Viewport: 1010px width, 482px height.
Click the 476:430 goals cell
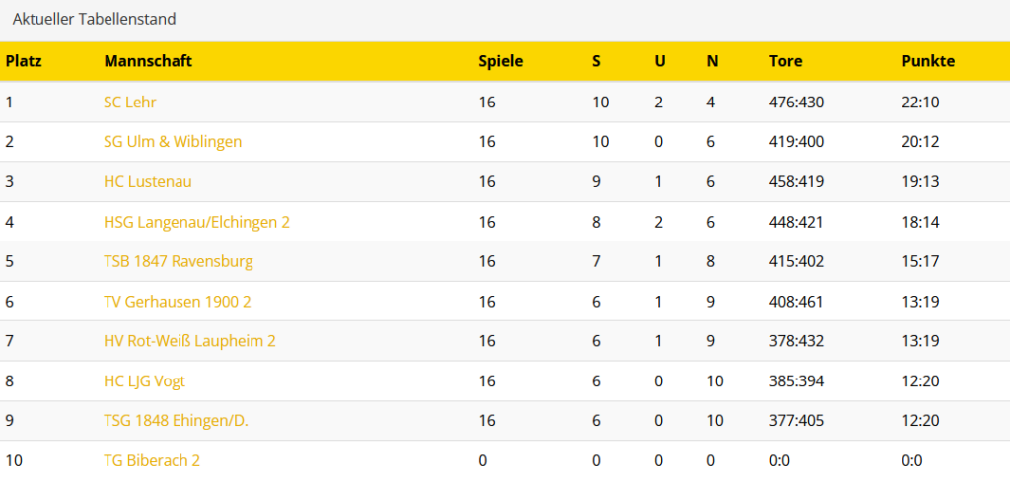click(796, 102)
